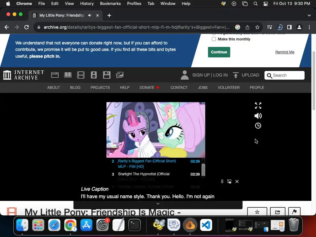Click SIGN UP link
This screenshot has width=316, height=237.
tap(201, 75)
